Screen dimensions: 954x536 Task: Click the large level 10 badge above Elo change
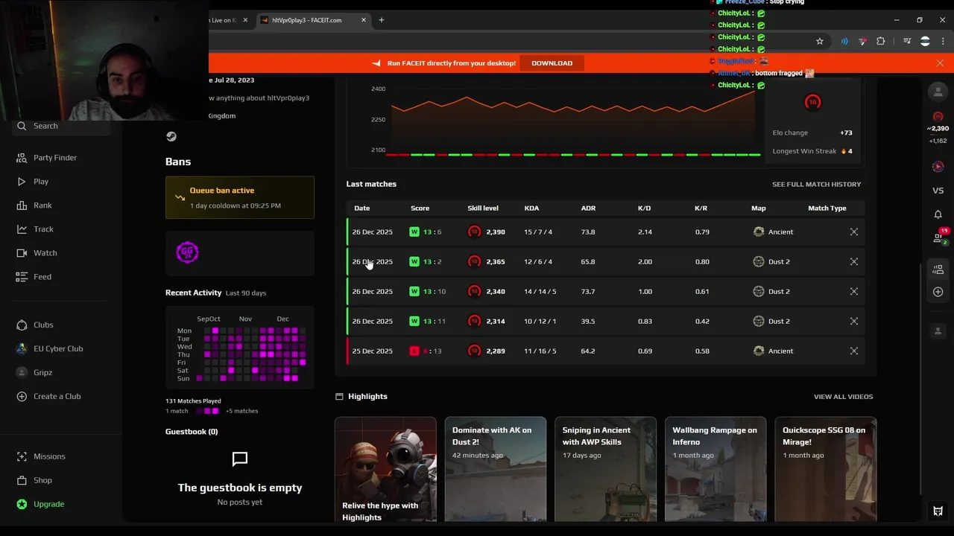812,103
